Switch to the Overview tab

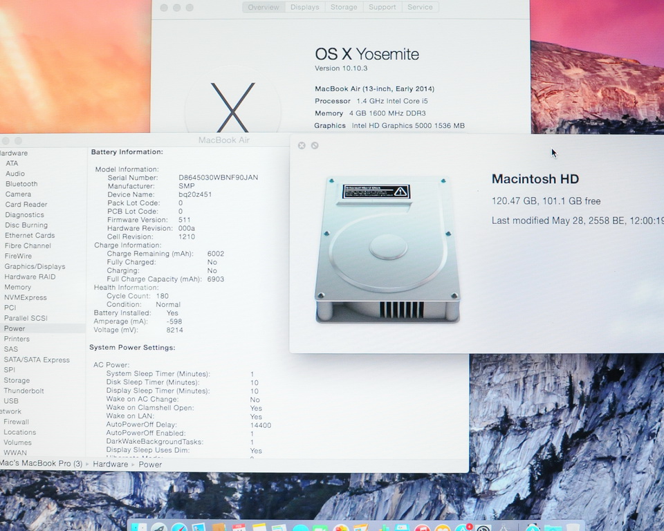point(264,7)
